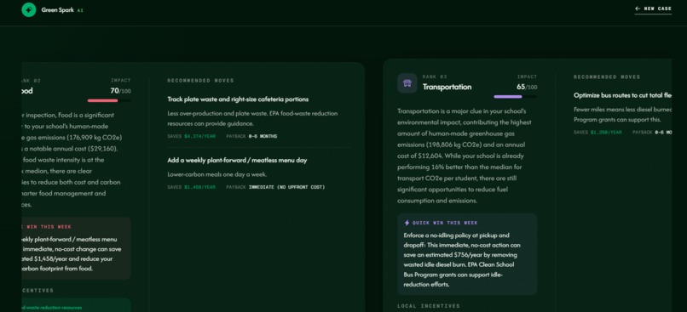Viewport: 687px width, 312px height.
Task: Click the Green Spark logo icon
Action: pos(28,9)
